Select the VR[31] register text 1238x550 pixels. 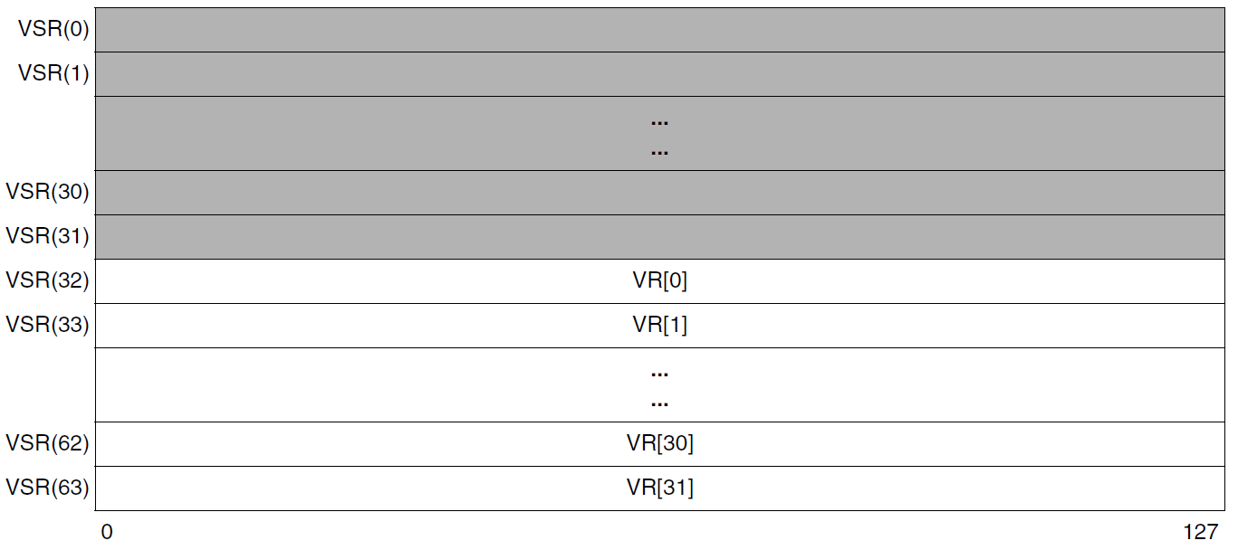(x=659, y=488)
